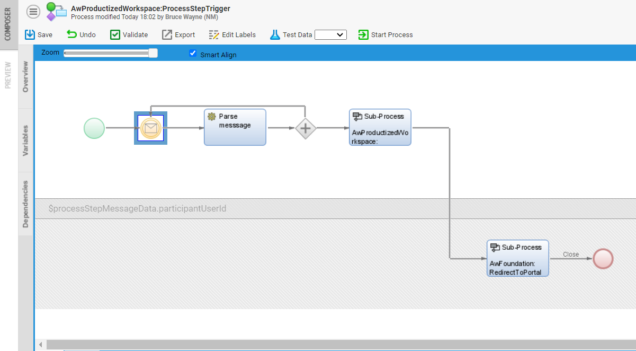This screenshot has height=351, width=636.
Task: Select the Parse message task node
Action: tap(235, 127)
